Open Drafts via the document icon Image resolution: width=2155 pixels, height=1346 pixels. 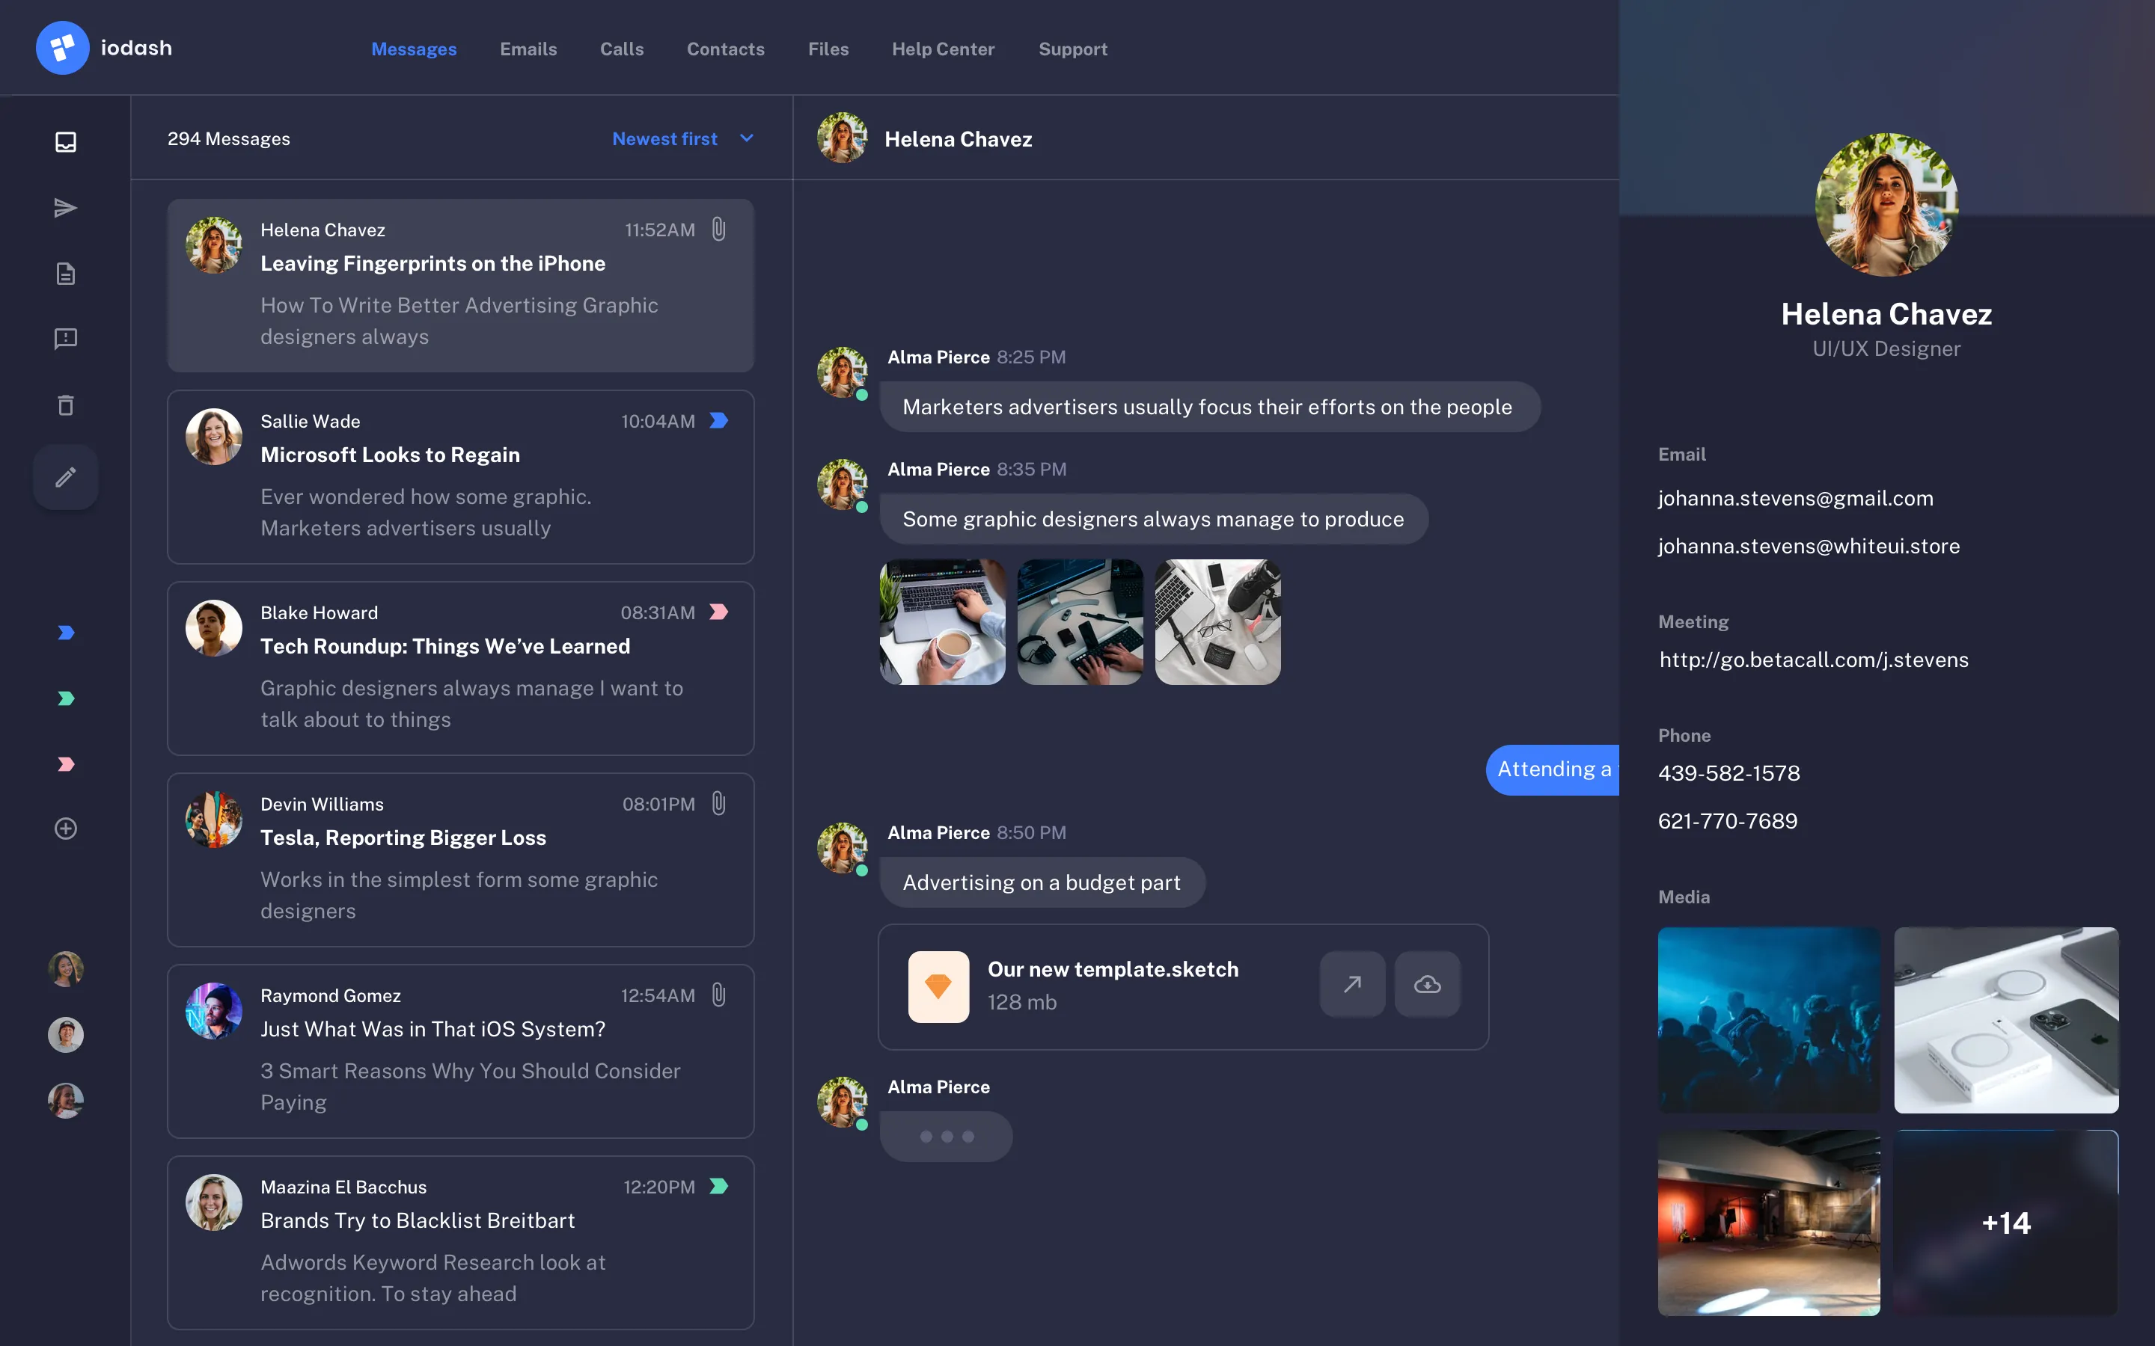[x=65, y=273]
